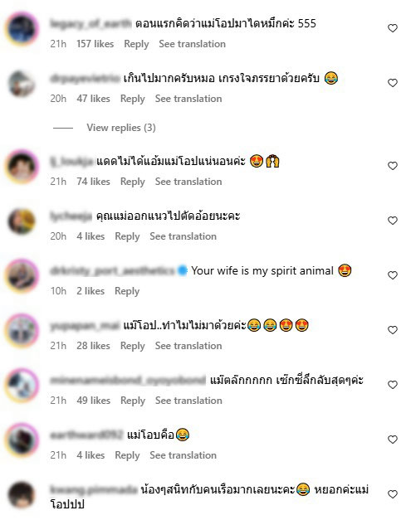Open profile picture of last commenter

tap(22, 494)
